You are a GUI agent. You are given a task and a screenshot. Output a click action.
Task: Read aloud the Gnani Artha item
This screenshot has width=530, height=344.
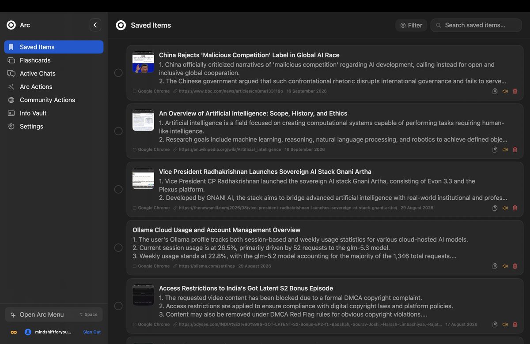[505, 208]
